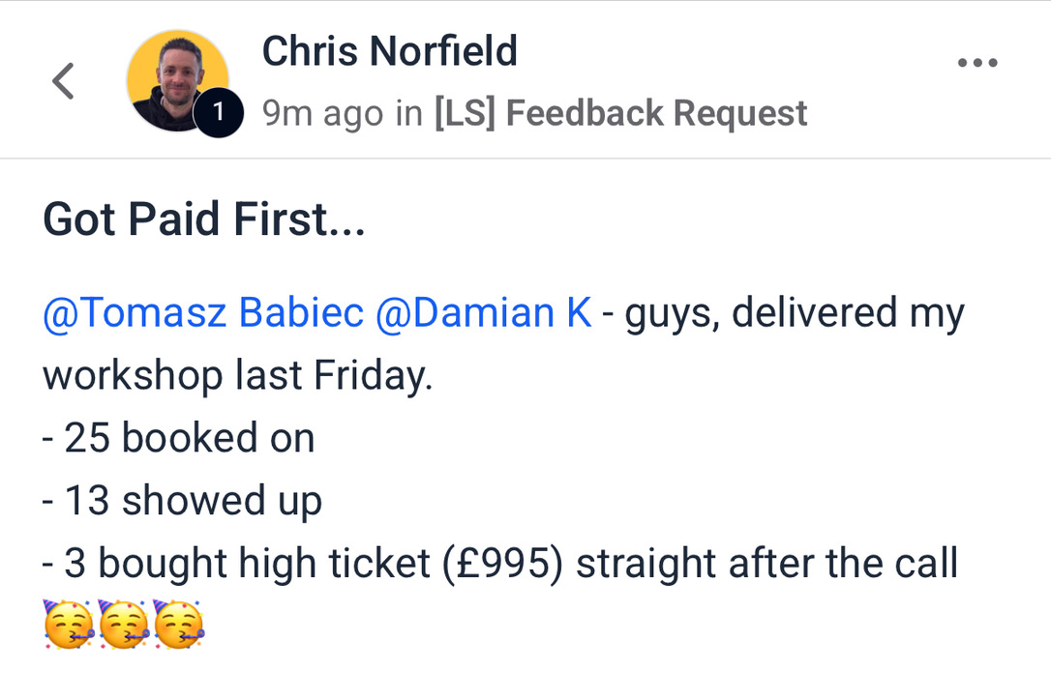Open the @Damian K mention

[x=483, y=313]
